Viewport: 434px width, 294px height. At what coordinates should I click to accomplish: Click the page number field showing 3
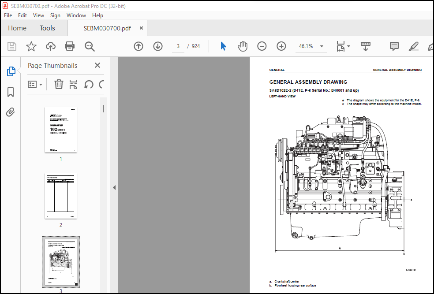click(x=178, y=46)
